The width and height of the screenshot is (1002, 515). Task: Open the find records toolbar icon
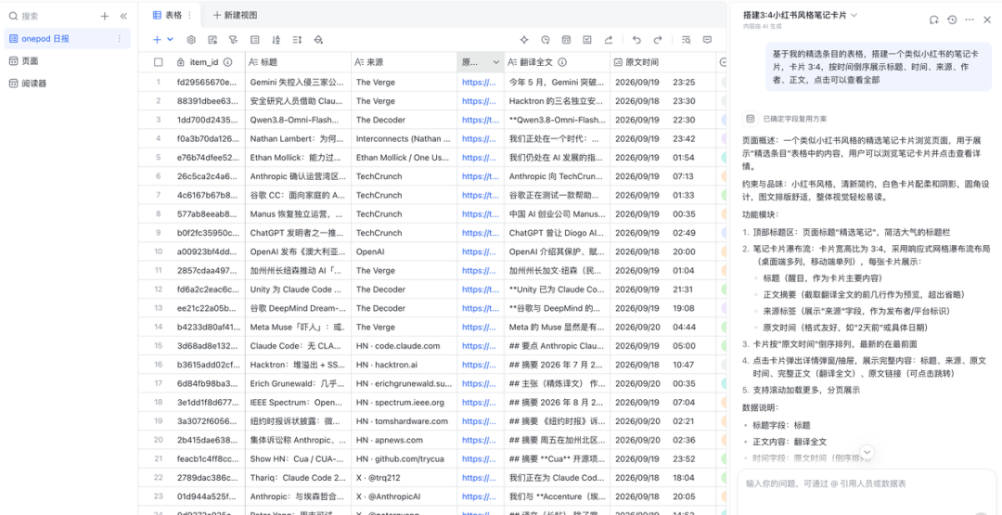[686, 40]
